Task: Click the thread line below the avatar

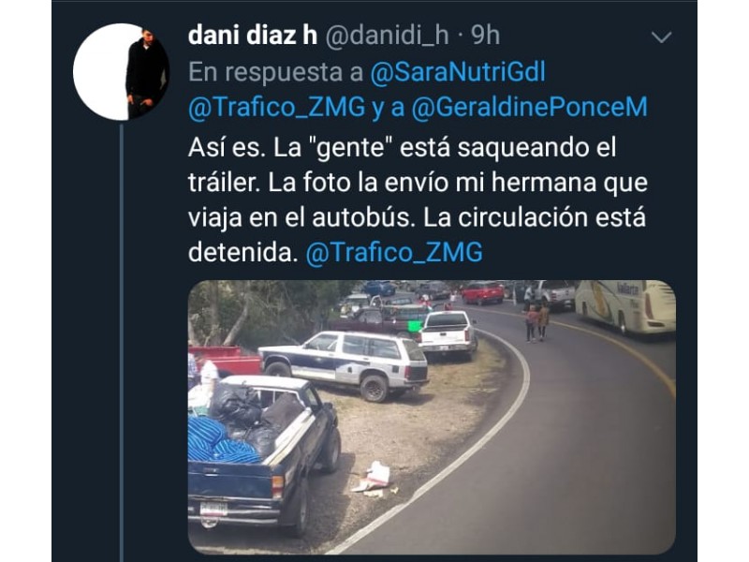Action: 122,342
